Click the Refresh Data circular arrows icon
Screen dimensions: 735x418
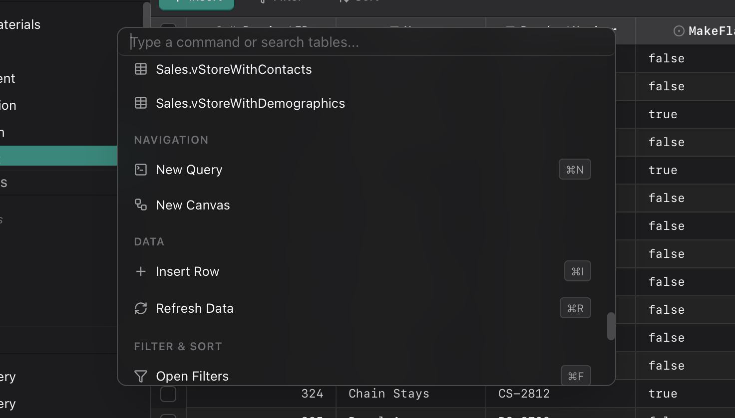(x=141, y=308)
